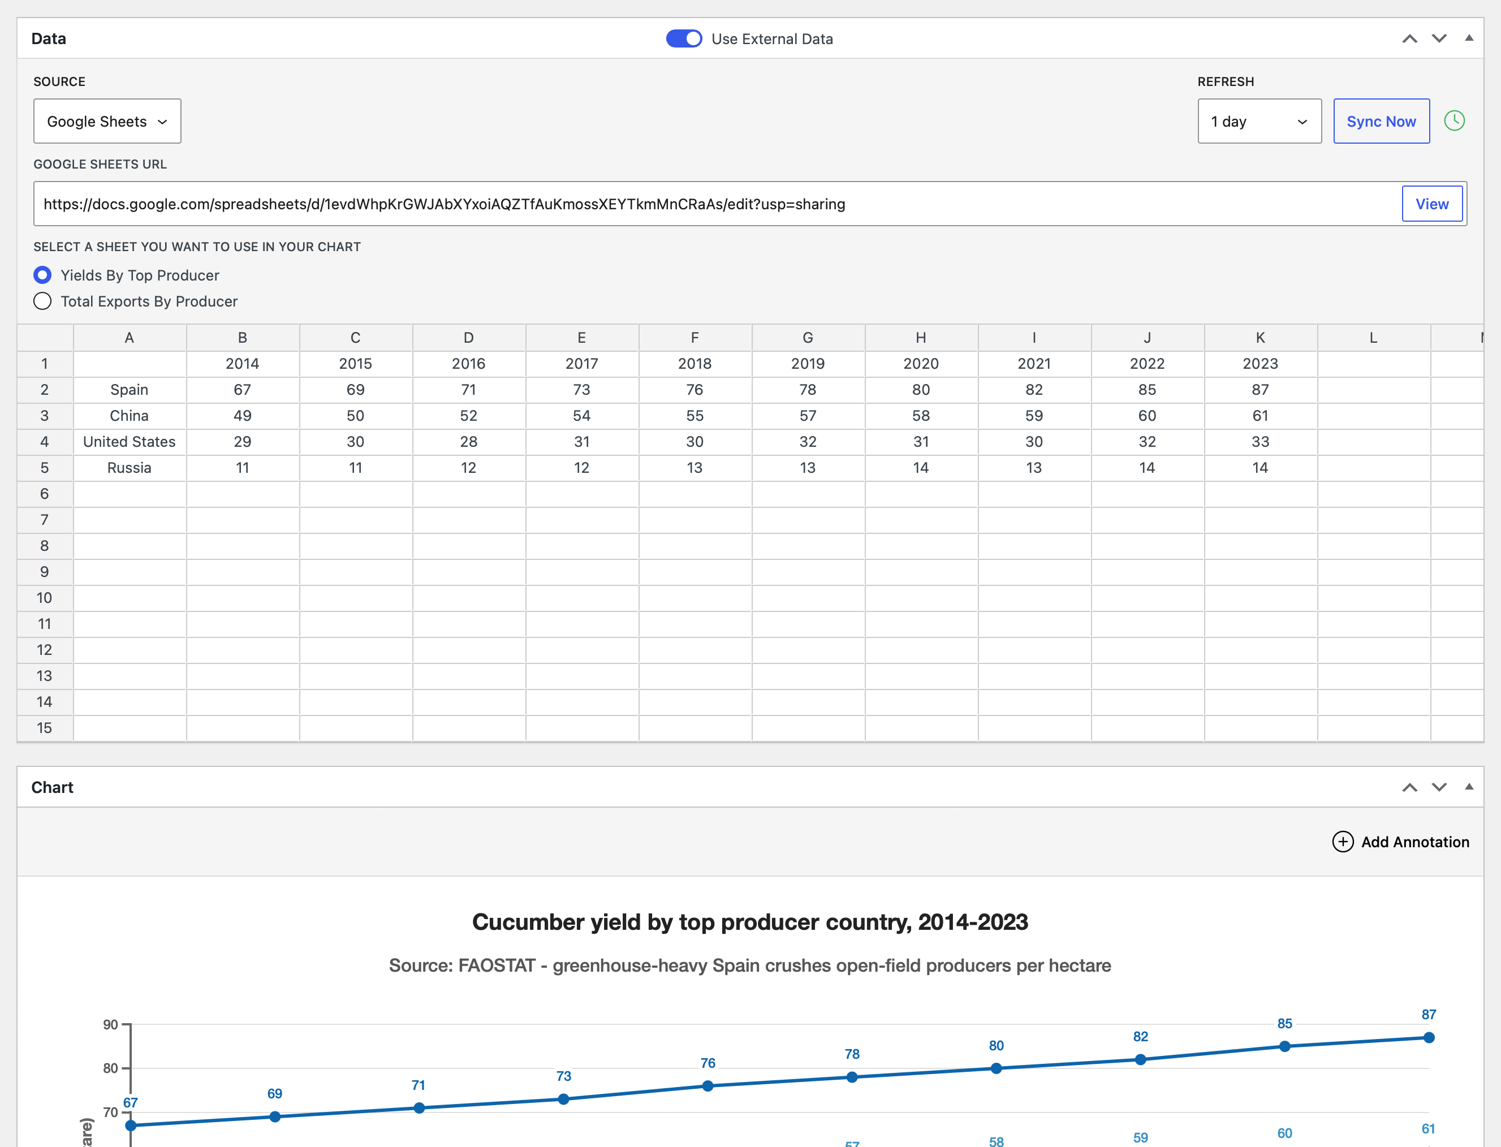This screenshot has width=1501, height=1147.
Task: Click the Spain 2014 data point labeled 67
Action: [131, 1125]
